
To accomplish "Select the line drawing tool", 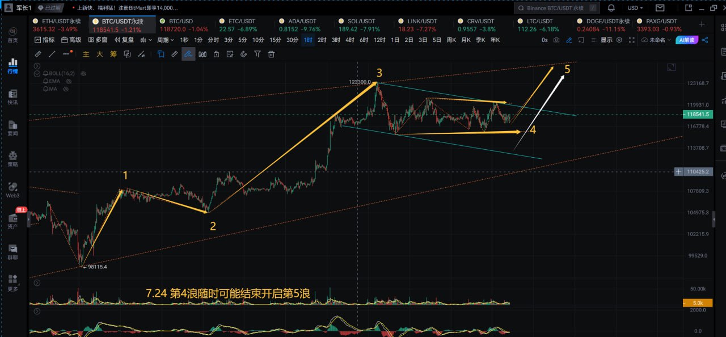I will pyautogui.click(x=52, y=54).
